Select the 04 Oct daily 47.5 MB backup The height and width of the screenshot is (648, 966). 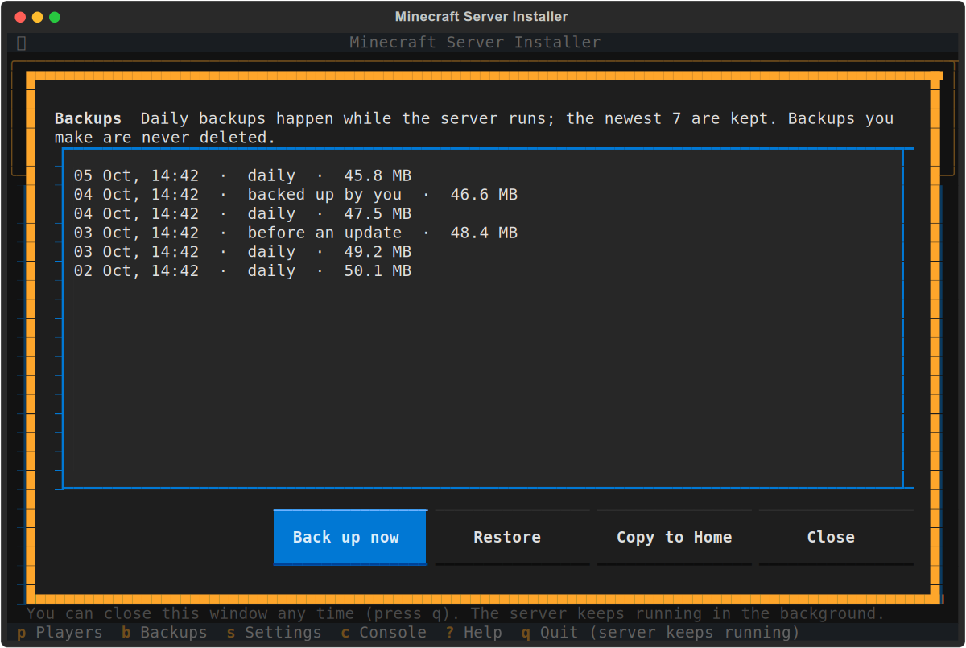point(483,214)
